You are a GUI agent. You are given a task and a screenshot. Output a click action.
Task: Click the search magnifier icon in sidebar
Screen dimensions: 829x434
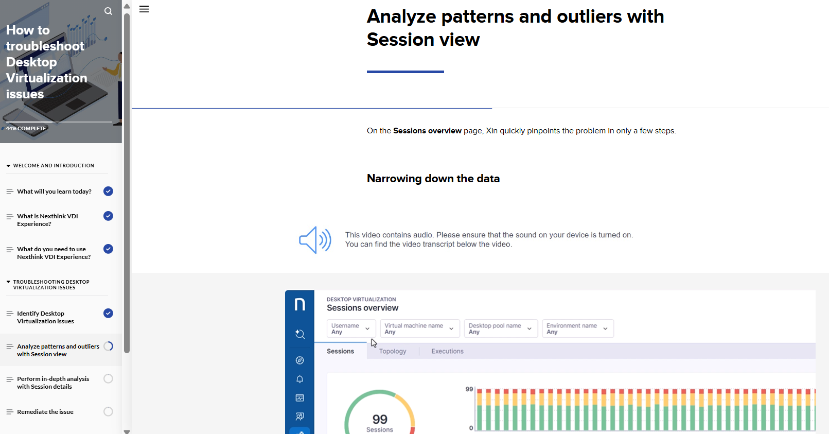coord(108,11)
